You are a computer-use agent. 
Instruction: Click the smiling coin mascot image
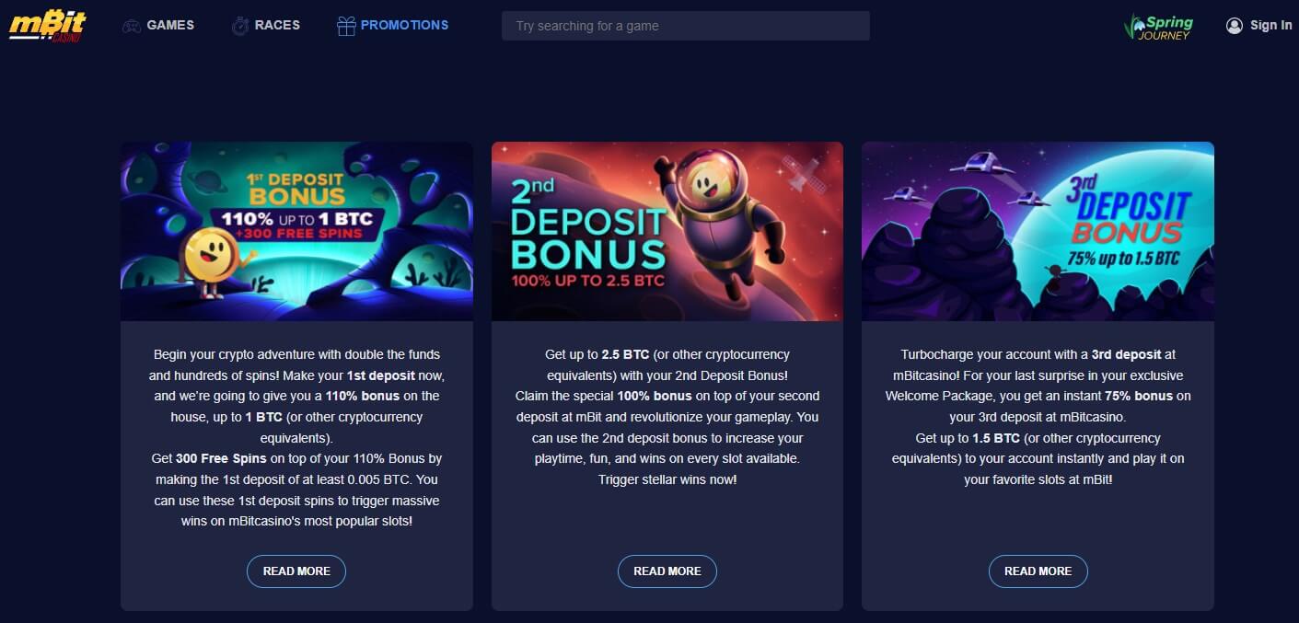[x=212, y=261]
